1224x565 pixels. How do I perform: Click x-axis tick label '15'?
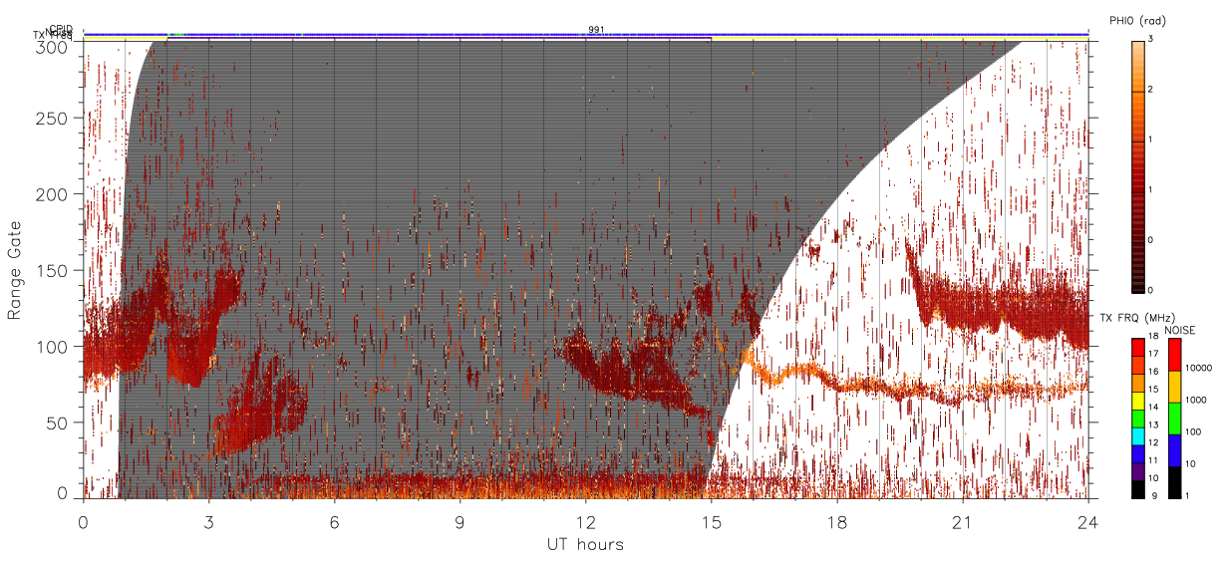tap(711, 521)
